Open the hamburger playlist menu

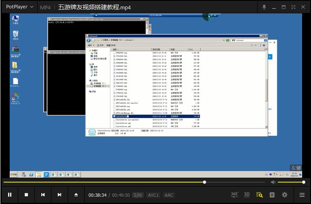click(302, 195)
